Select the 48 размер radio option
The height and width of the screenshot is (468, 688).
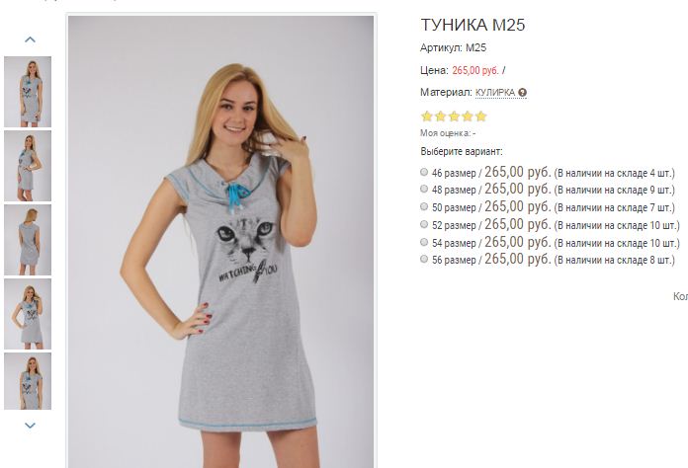[424, 189]
